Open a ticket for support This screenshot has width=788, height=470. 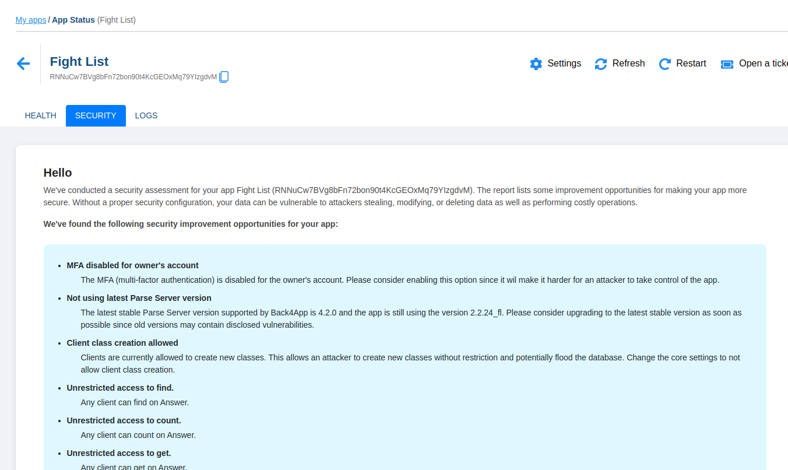754,64
